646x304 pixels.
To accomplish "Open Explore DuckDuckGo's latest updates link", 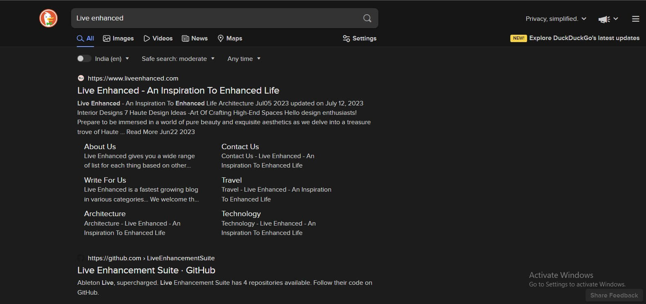I will [x=584, y=38].
